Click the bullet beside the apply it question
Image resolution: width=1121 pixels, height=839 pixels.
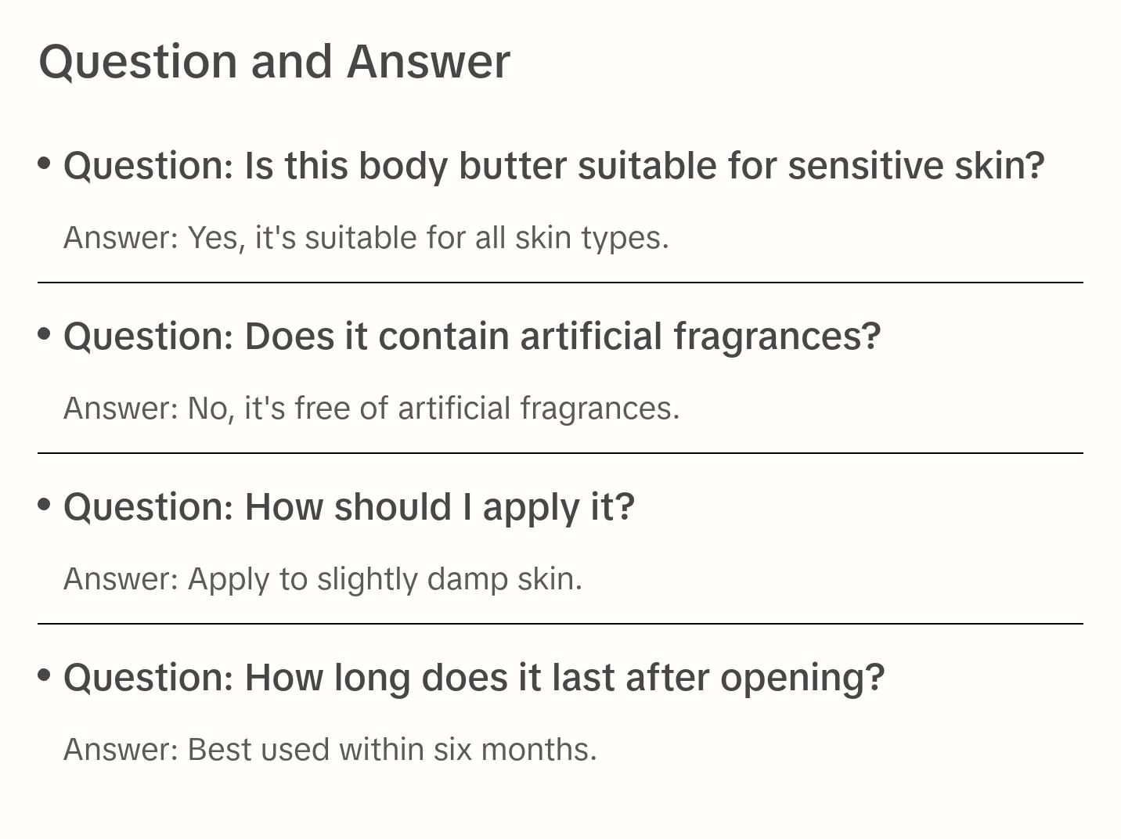pyautogui.click(x=45, y=504)
